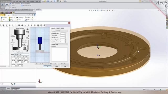Viewport: 168px width, 94px height.
Task: Open the Milling Browser
Action: click(x=2, y=5)
